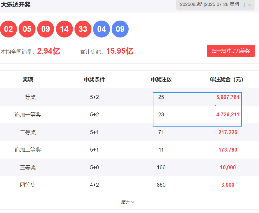Image resolution: width=259 pixels, height=213 pixels.
Task: Select the red ball number 33
Action: click(x=83, y=29)
